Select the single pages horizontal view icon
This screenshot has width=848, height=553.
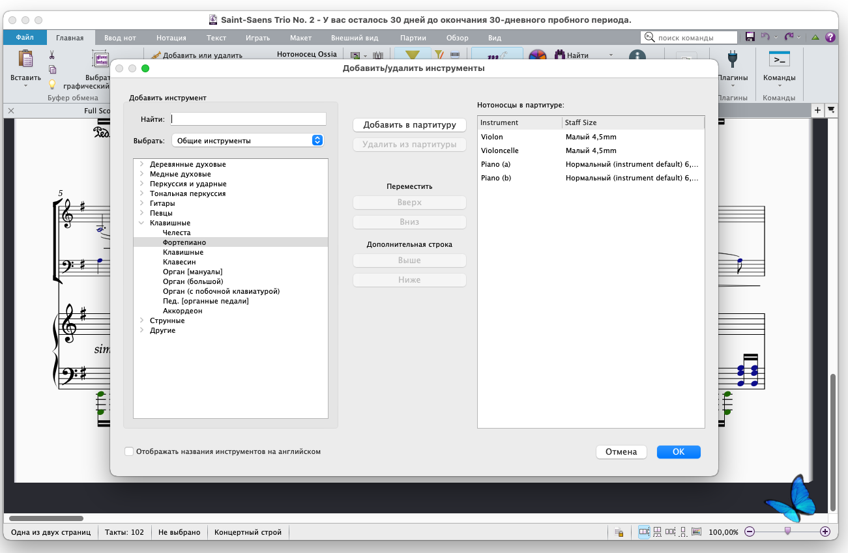tap(671, 532)
